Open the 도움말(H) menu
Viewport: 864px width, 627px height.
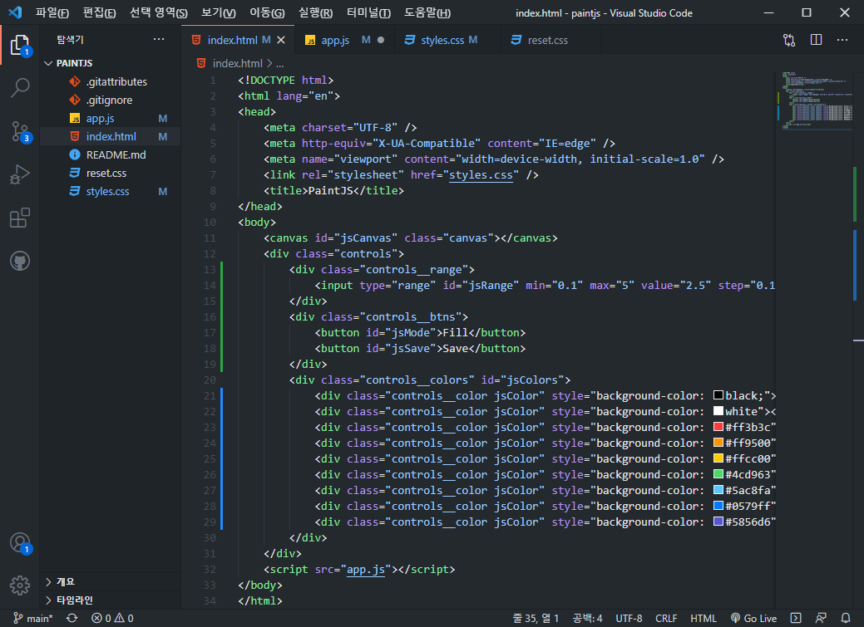(427, 12)
